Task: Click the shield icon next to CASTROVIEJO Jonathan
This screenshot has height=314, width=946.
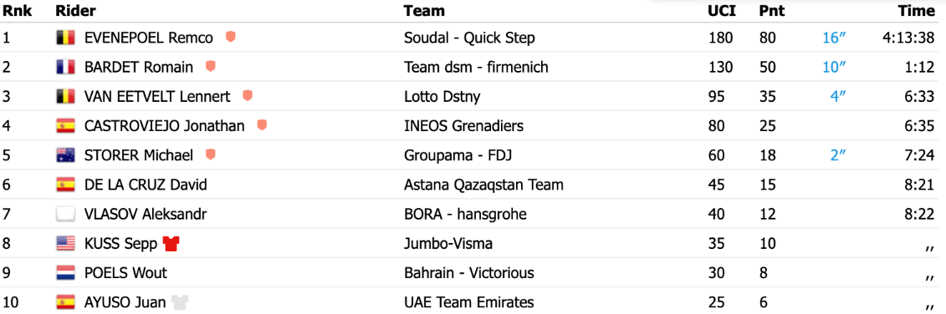Action: (x=262, y=125)
